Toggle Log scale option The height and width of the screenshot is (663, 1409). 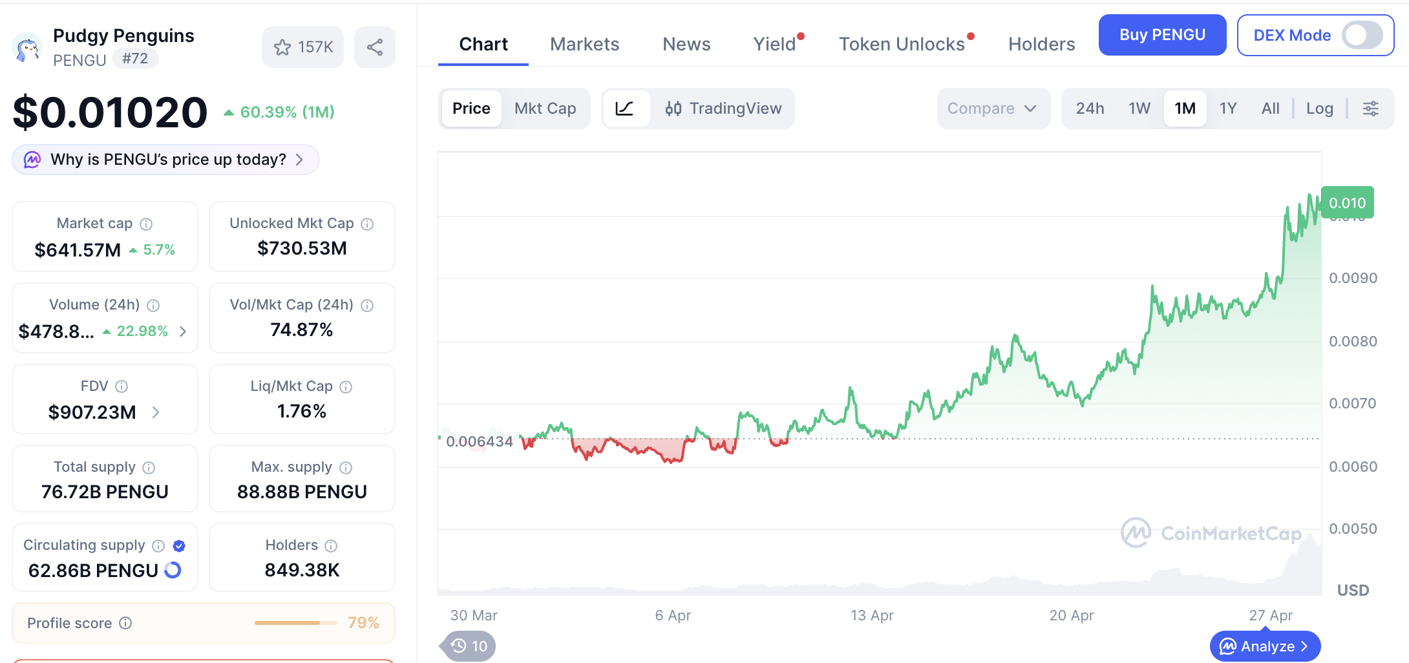[x=1320, y=109]
